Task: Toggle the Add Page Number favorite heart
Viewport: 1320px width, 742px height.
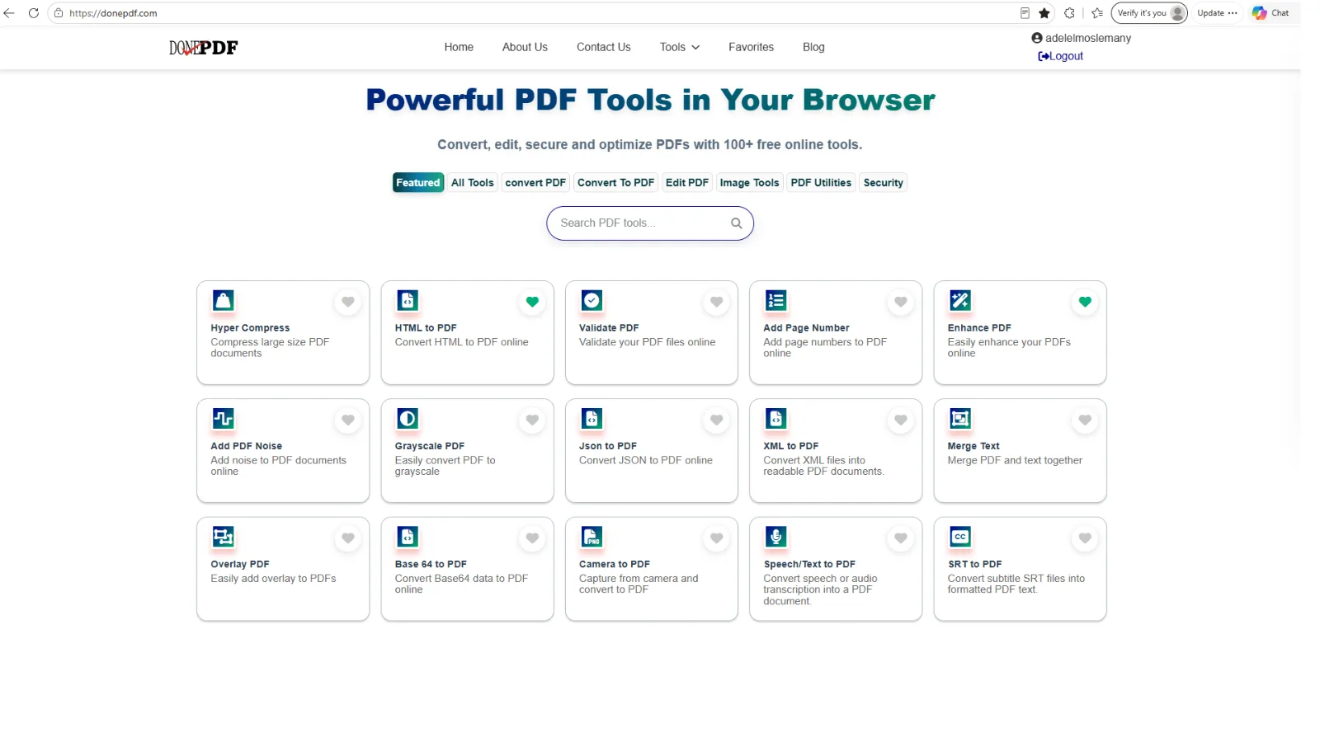Action: click(901, 302)
